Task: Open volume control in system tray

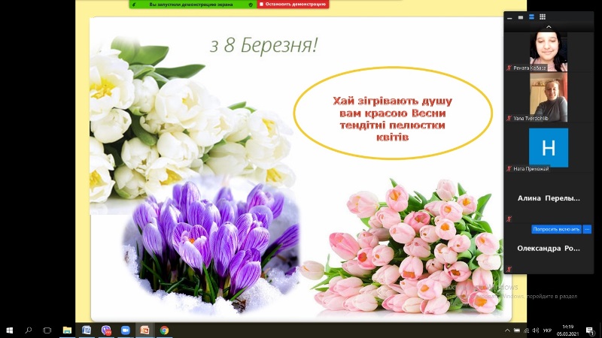Action: (536, 330)
